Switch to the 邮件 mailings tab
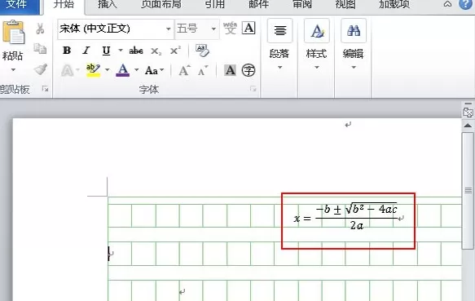This screenshot has width=475, height=301. 258,5
